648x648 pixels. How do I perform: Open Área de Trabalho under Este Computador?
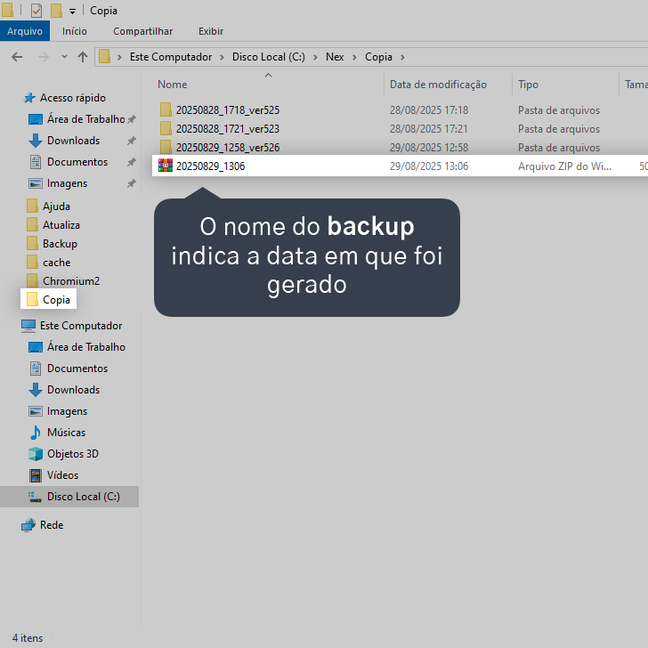86,347
